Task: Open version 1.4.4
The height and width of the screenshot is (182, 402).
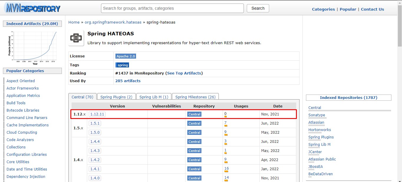Action: coord(95,142)
